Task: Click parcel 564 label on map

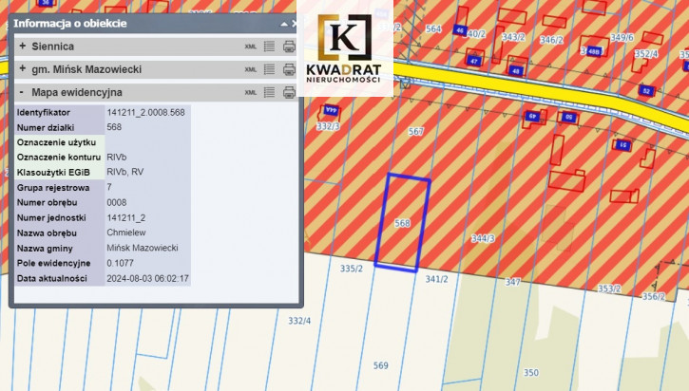Action: (x=433, y=28)
